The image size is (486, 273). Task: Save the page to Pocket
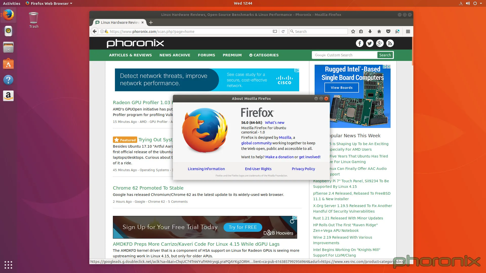(388, 31)
